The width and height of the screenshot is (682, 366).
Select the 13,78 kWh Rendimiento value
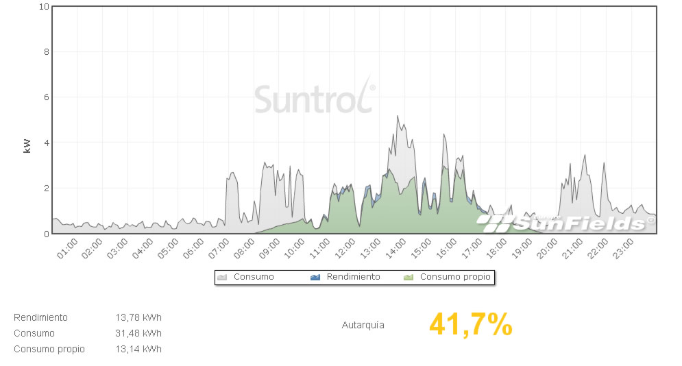coord(138,318)
